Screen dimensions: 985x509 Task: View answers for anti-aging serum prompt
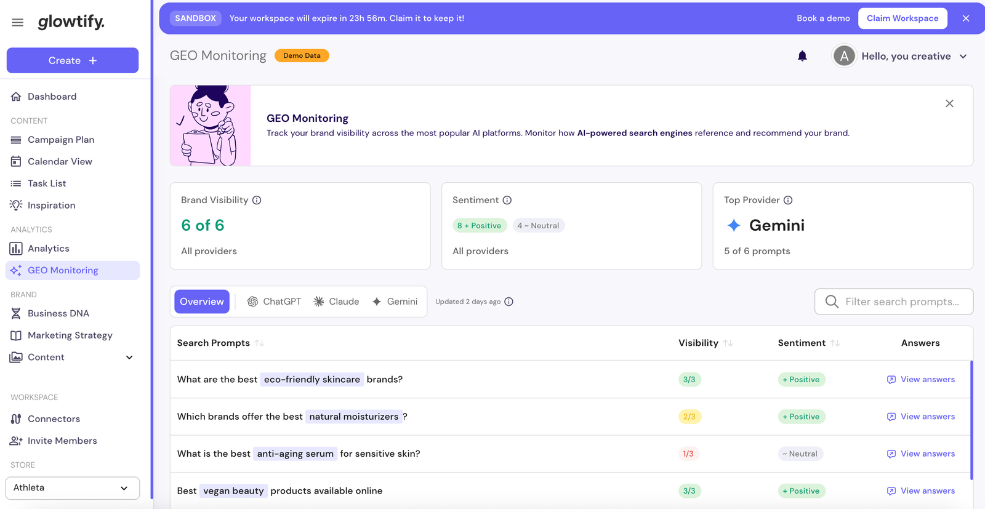[x=921, y=454]
